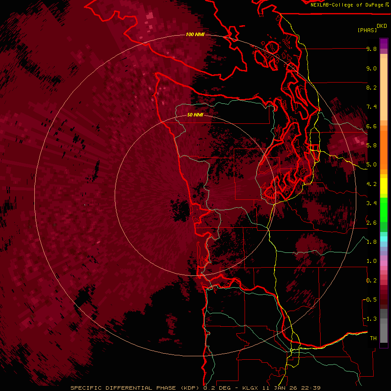Select the 0.2 scale value
This screenshot has height=391, width=391.
coord(371,281)
